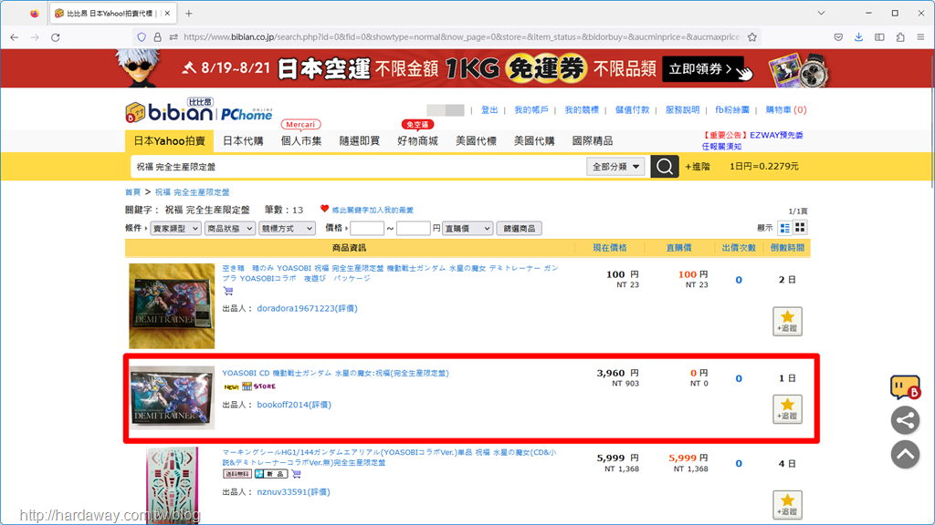
Task: Select the 美國代標 tab
Action: [476, 141]
